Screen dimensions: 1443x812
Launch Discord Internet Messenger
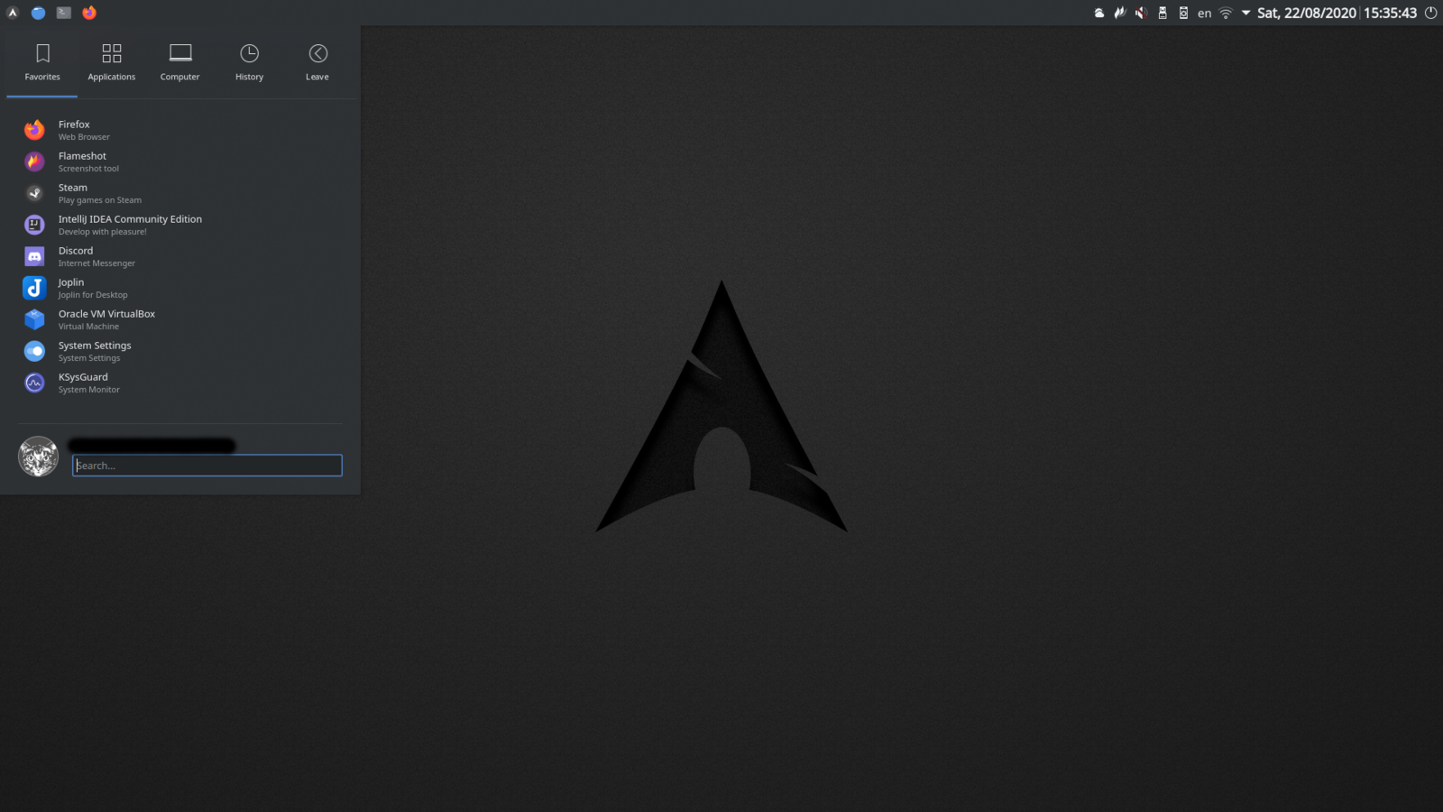[x=180, y=256]
